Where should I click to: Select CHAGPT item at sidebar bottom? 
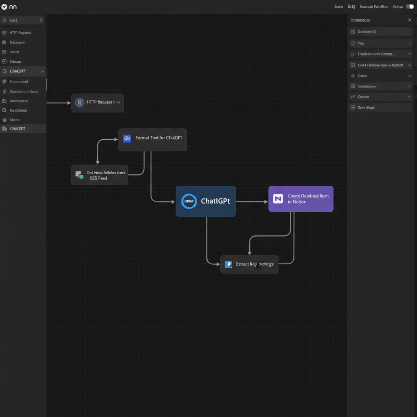click(x=23, y=129)
